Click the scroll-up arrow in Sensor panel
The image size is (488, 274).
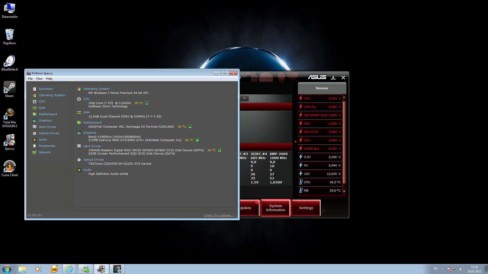tap(344, 97)
